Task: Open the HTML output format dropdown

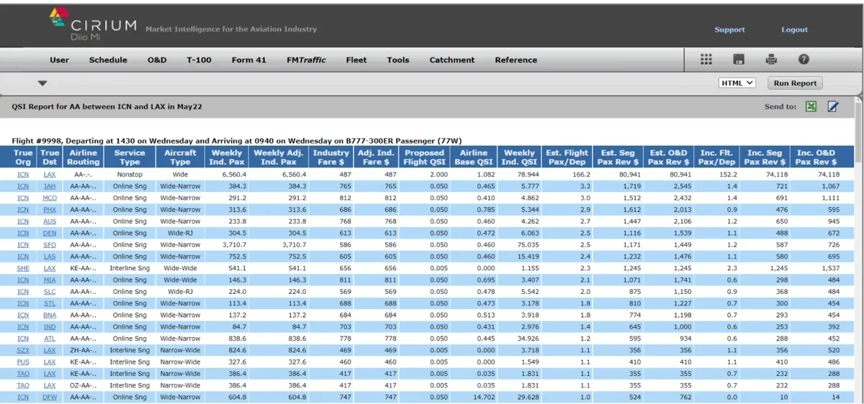Action: click(x=737, y=83)
